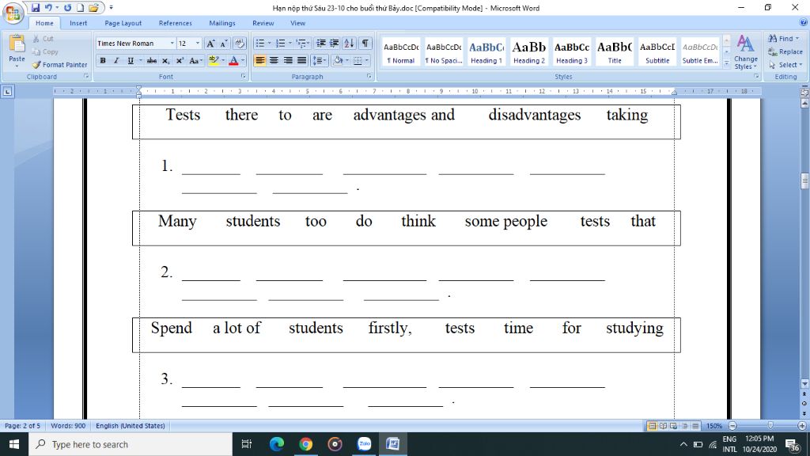Viewport: 810px width, 456px height.
Task: Center align the text
Action: 274,60
